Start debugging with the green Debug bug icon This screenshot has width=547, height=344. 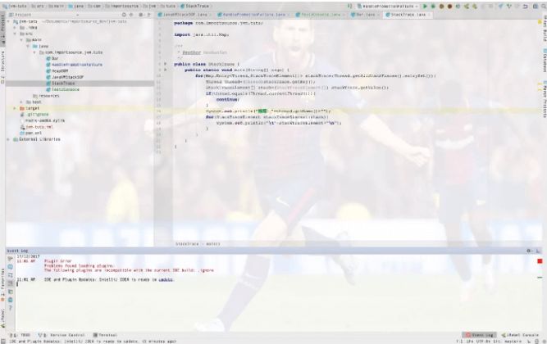(433, 7)
